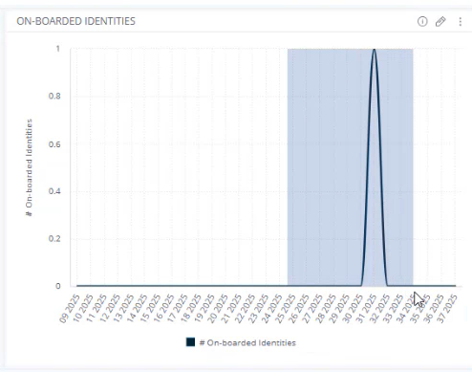Screen dimensions: 472x372
Task: Open the info icon for On-Boarded Identities
Action: (x=422, y=21)
